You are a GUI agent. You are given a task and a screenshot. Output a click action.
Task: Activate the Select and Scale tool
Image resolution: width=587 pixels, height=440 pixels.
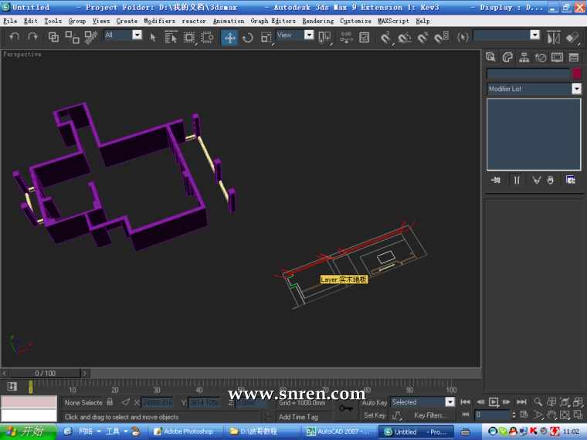[266, 37]
